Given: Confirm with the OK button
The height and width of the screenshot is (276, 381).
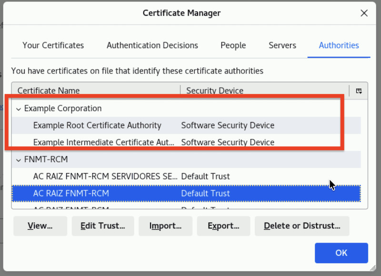Looking at the screenshot, I should coord(341,253).
